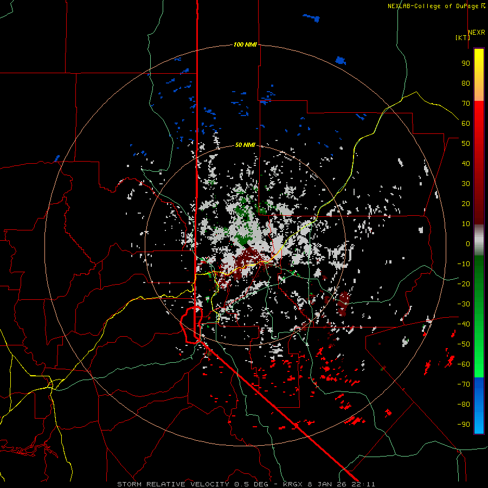488x488 pixels.
Task: Click the NEXR label beside the color bar
Action: (477, 33)
